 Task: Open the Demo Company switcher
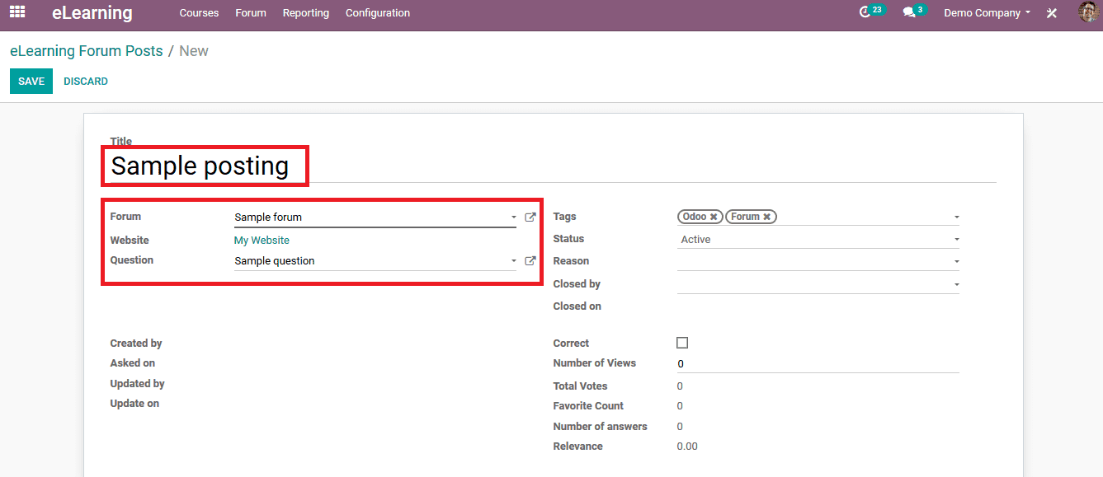tap(987, 13)
